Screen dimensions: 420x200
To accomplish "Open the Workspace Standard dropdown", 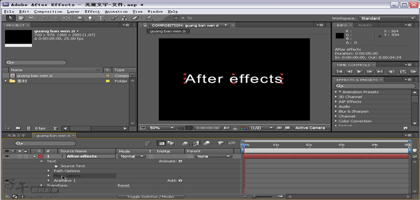I will point(387,18).
